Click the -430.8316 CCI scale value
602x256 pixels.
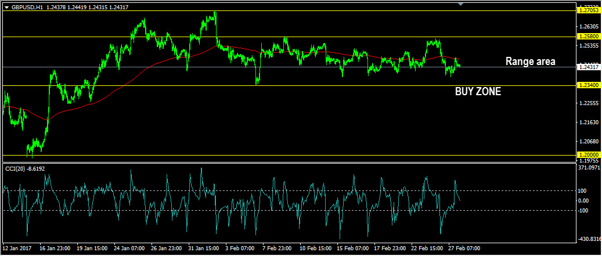pyautogui.click(x=590, y=239)
